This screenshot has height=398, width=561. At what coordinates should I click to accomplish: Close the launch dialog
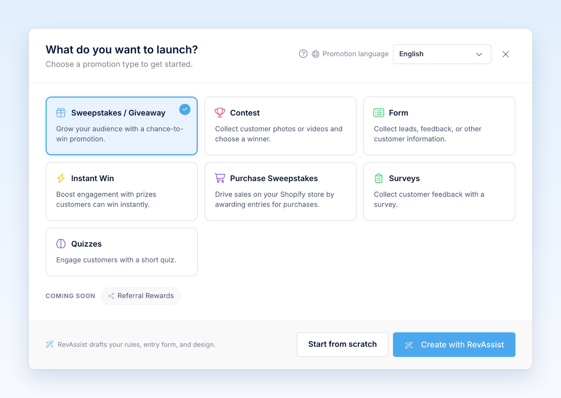[506, 54]
